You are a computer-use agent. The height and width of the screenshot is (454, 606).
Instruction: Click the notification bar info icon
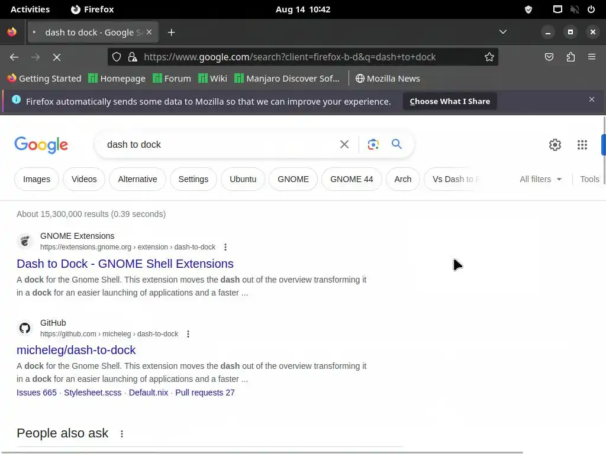[x=16, y=99]
